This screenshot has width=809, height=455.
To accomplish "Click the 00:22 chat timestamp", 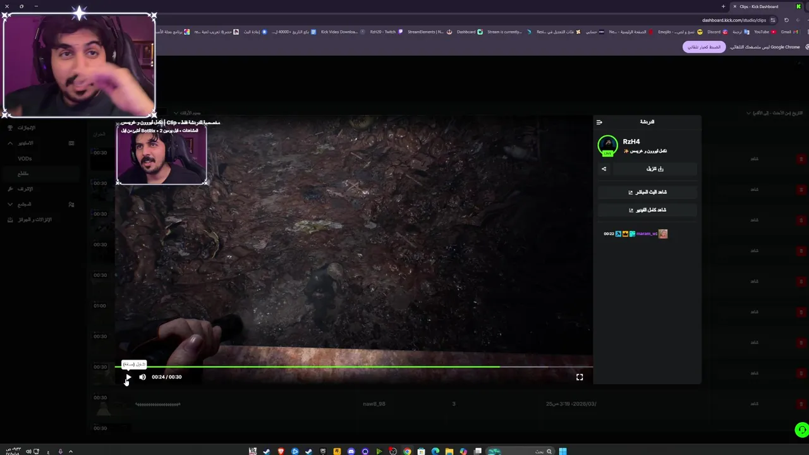I will point(609,234).
